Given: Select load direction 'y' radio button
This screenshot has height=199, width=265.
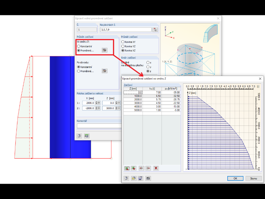Looking at the screenshot, I should (148, 67).
